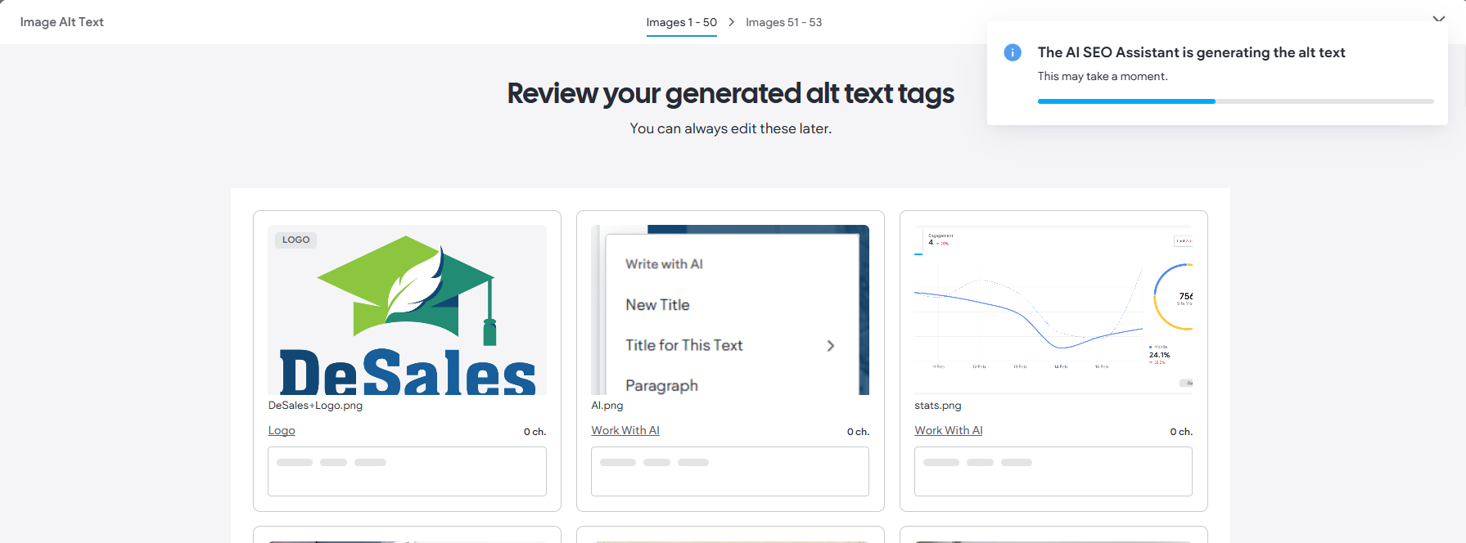
Task: Click alt text field for AI.png
Action: (730, 471)
